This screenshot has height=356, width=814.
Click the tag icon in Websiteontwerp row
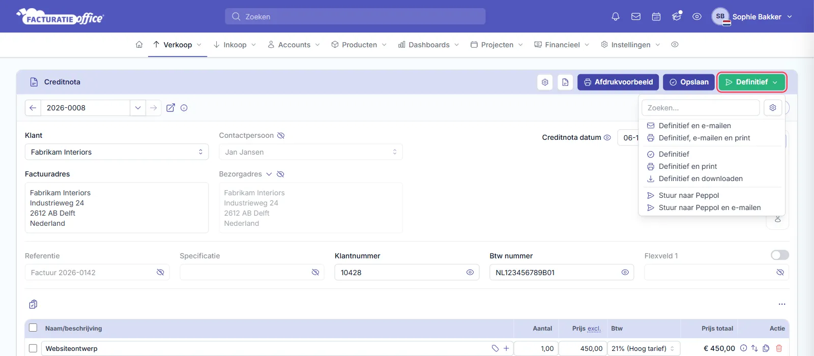point(495,348)
